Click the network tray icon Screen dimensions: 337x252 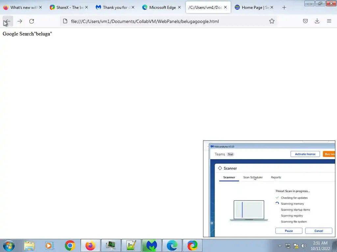click(288, 246)
